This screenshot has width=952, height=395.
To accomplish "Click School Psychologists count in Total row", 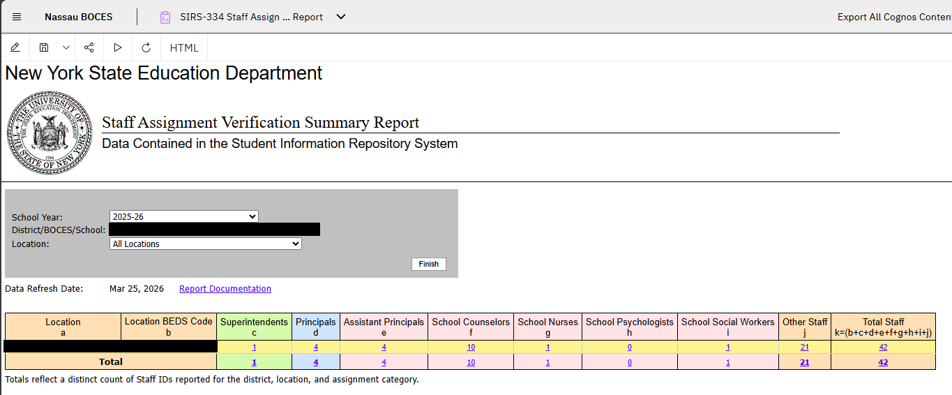I will (x=630, y=362).
